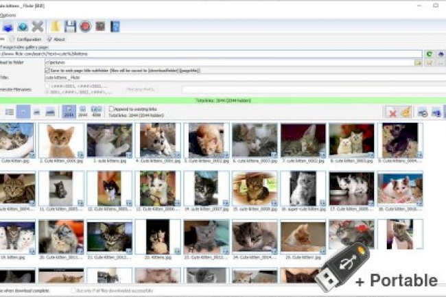Click the green total links progress bar
The image size is (446, 297).
click(x=223, y=100)
